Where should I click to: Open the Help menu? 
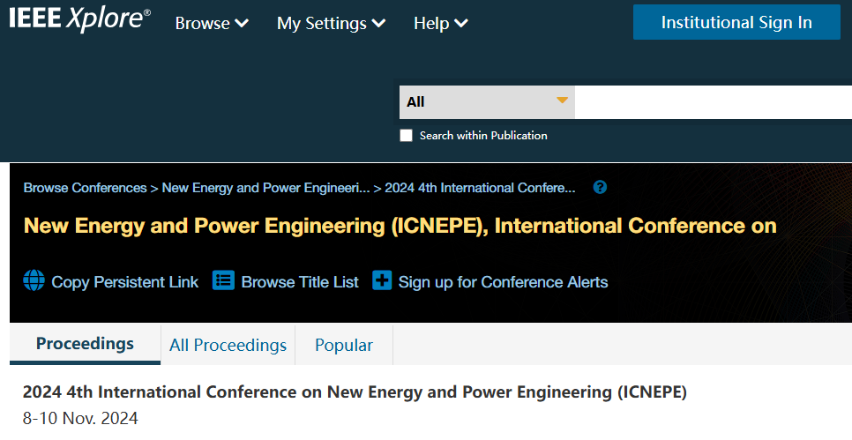[x=441, y=23]
